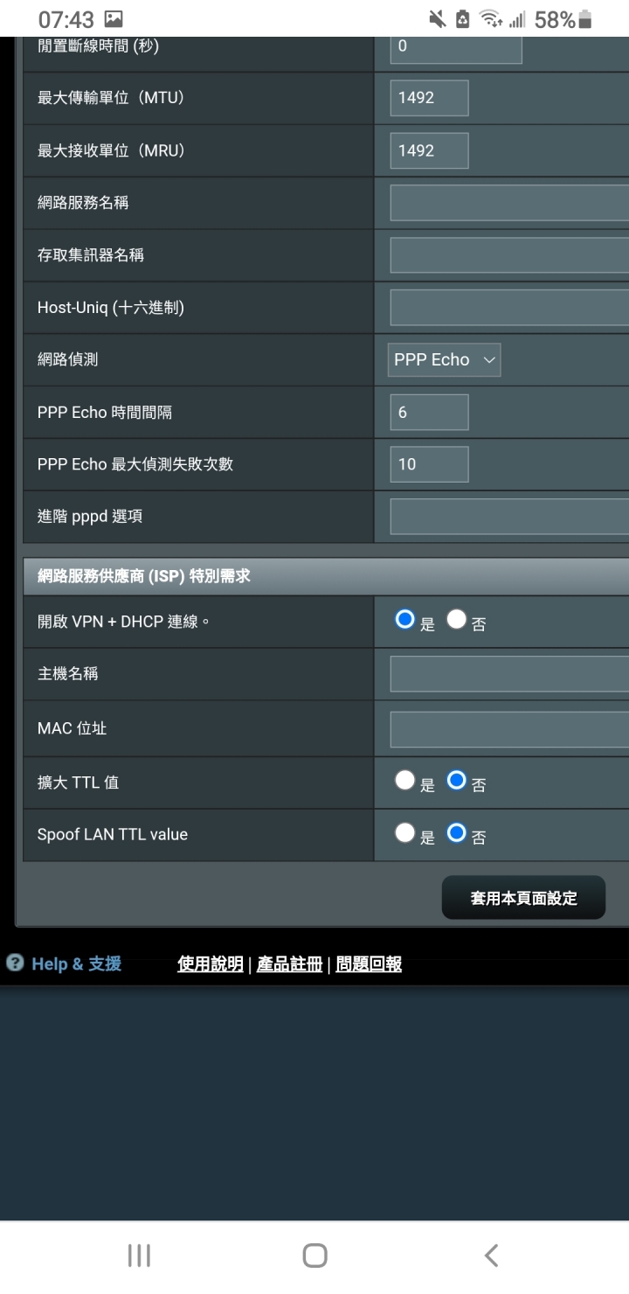The width and height of the screenshot is (629, 1294).
Task: Tap the Android home button icon
Action: coord(314,1256)
